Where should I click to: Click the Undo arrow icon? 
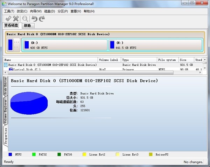pyautogui.click(x=34, y=19)
